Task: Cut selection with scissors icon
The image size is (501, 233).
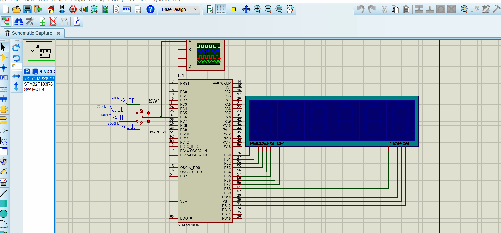Action: click(384, 9)
